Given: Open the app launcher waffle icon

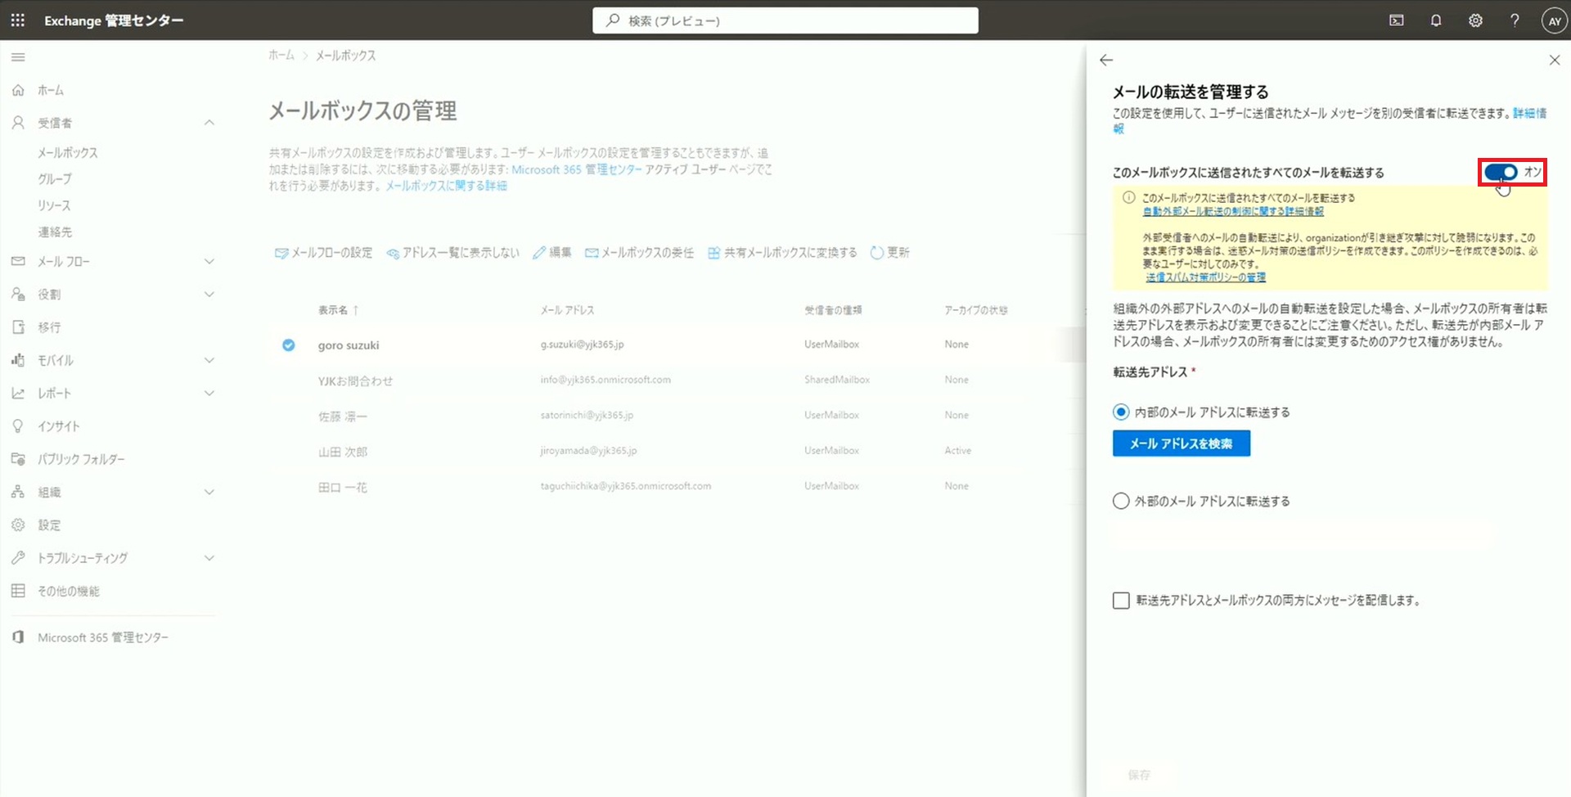Looking at the screenshot, I should 17,20.
